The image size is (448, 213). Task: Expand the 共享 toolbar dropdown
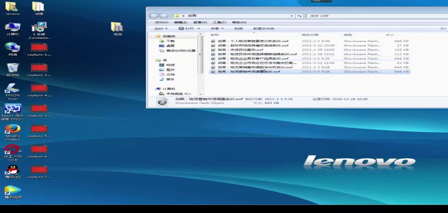pos(217,29)
